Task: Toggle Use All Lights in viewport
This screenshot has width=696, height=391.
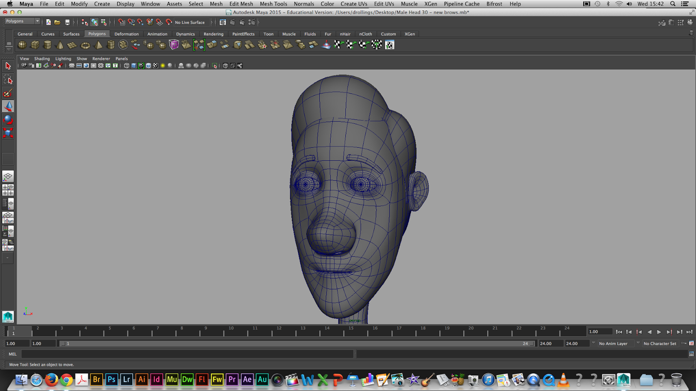Action: click(x=163, y=66)
